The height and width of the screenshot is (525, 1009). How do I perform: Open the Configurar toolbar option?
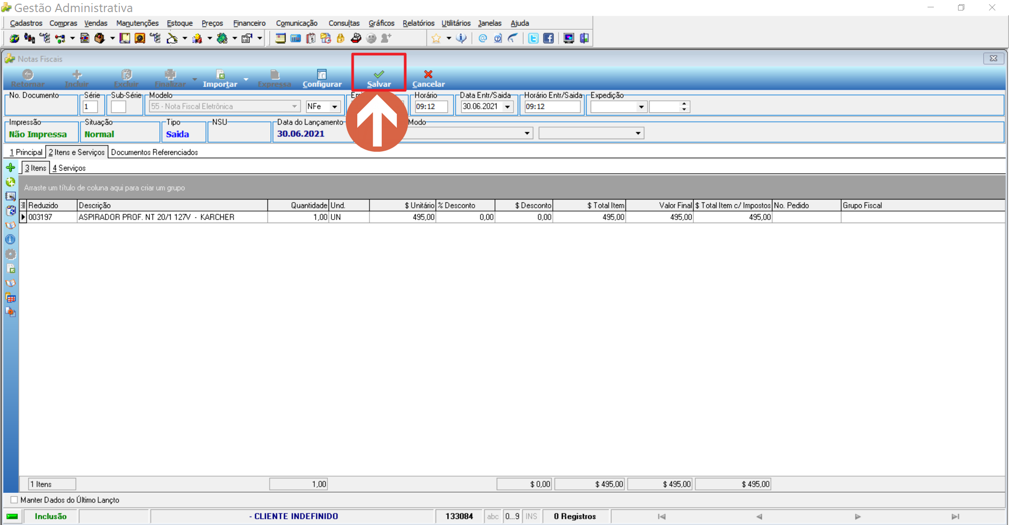coord(322,78)
